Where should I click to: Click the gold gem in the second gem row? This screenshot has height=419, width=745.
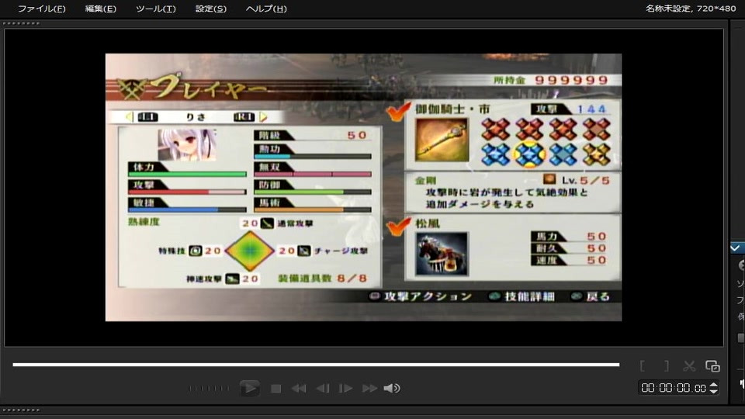point(596,154)
